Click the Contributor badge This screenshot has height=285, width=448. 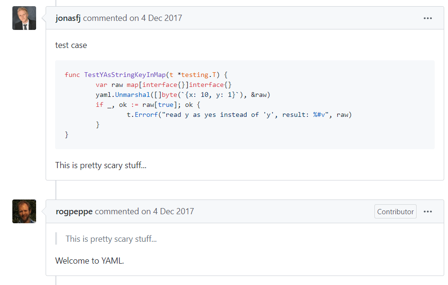tap(395, 212)
